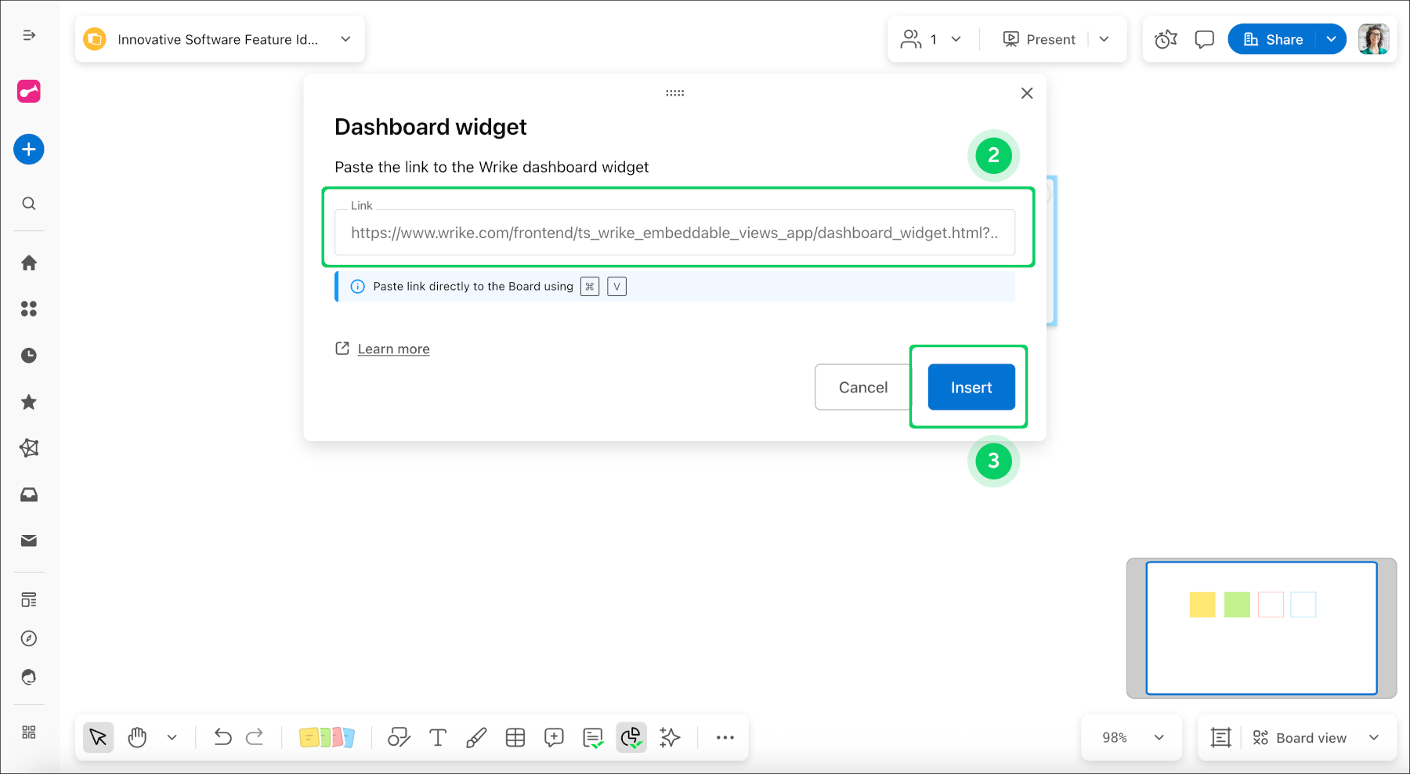Open the Learn more link
1410x774 pixels.
[x=393, y=349]
